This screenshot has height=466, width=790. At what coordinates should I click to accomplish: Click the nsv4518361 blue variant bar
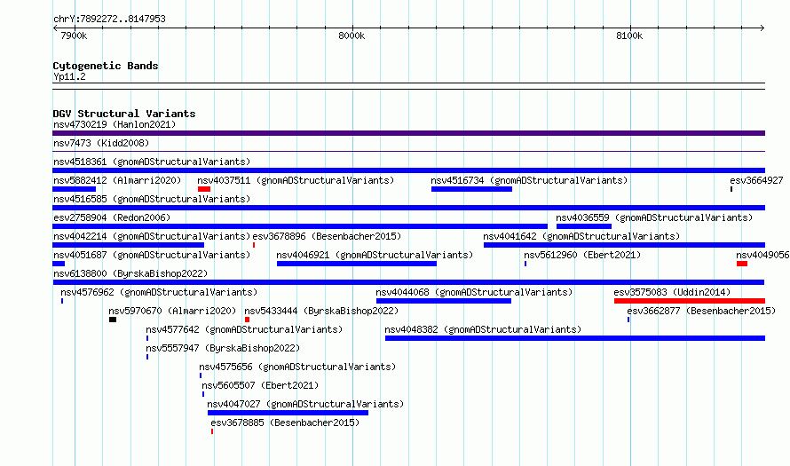point(408,170)
